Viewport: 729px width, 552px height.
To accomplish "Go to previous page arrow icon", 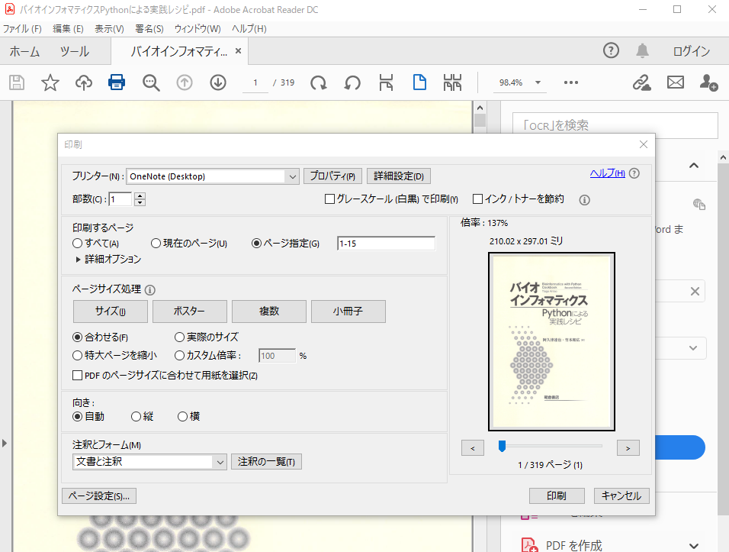I will tap(184, 83).
